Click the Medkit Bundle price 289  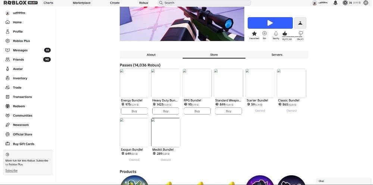click(x=159, y=154)
